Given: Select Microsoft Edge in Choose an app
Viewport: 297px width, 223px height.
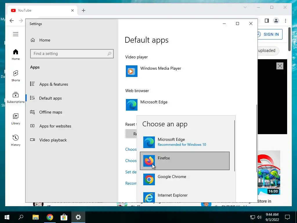Looking at the screenshot, I should pos(185,142).
